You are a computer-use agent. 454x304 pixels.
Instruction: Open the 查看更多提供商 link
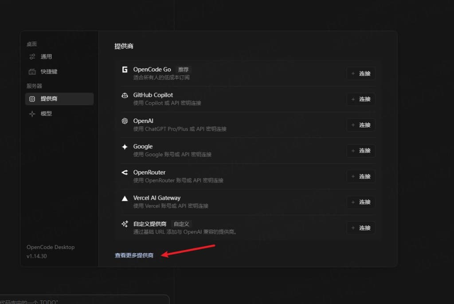pyautogui.click(x=134, y=255)
